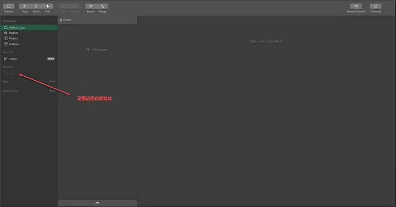Fetch from remote using Fetch icon
Screen dimensions: 396x207
click(x=36, y=6)
